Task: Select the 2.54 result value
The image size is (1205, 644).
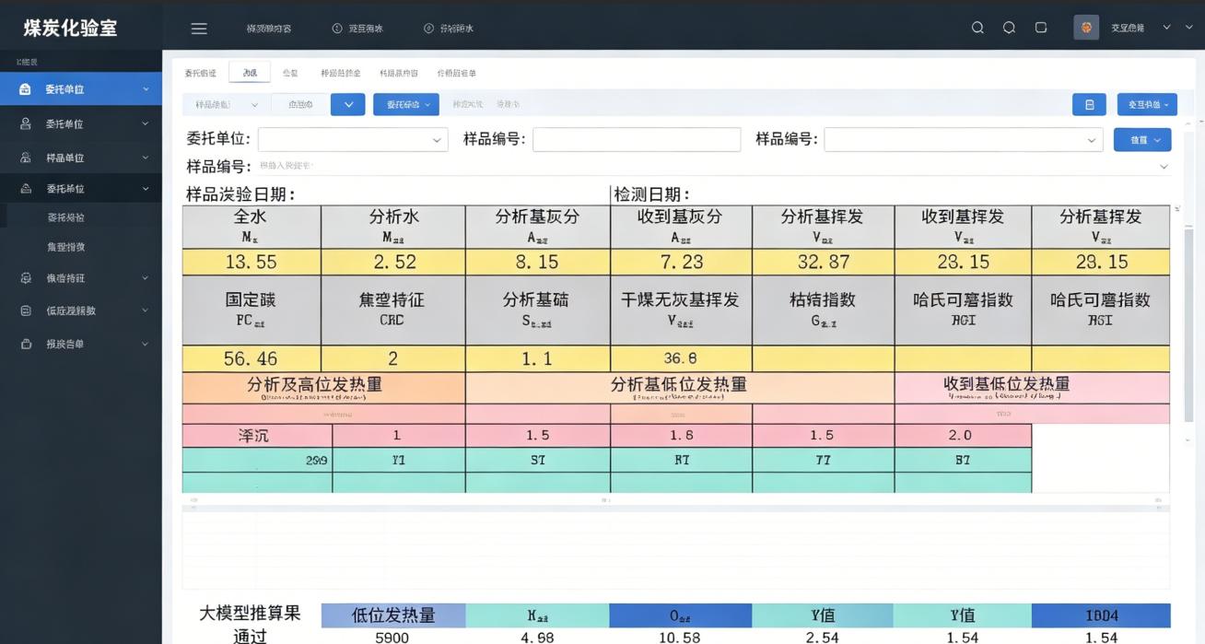Action: pos(824,637)
